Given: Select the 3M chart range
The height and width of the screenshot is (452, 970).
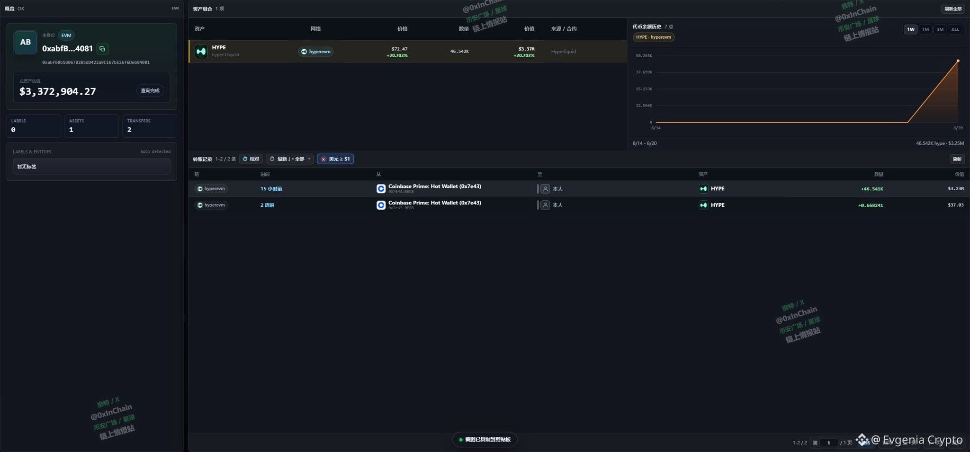Looking at the screenshot, I should pos(940,29).
